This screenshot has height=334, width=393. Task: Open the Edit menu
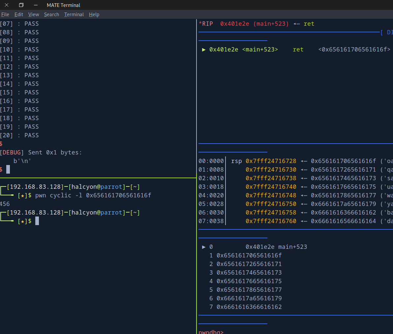click(x=19, y=15)
